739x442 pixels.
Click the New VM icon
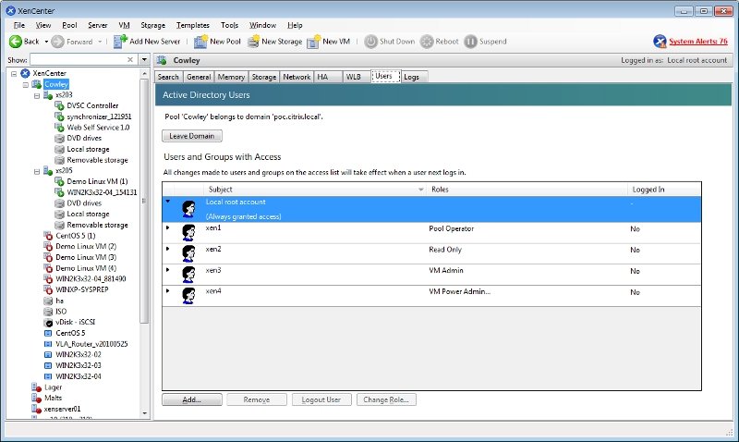[x=313, y=42]
